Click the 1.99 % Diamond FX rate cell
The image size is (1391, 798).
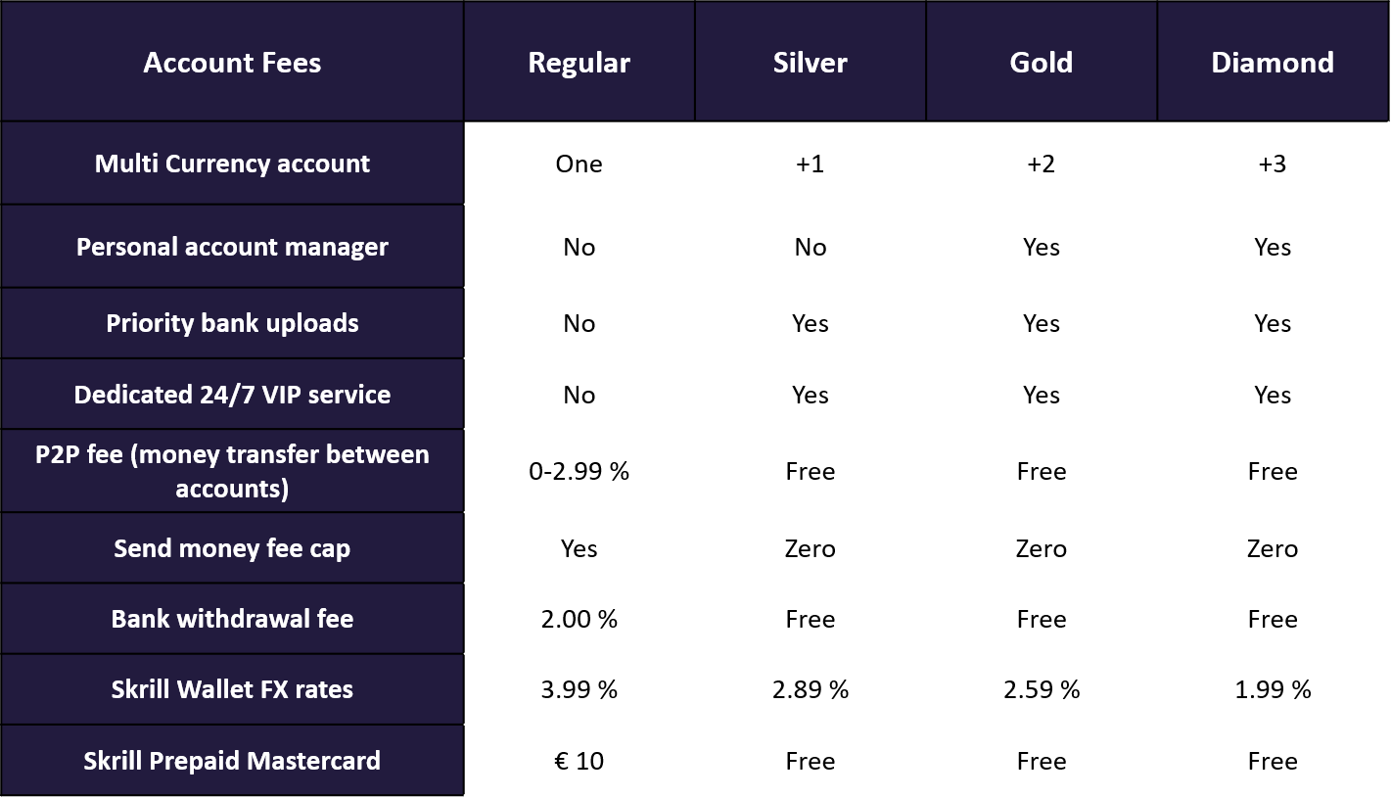1272,689
